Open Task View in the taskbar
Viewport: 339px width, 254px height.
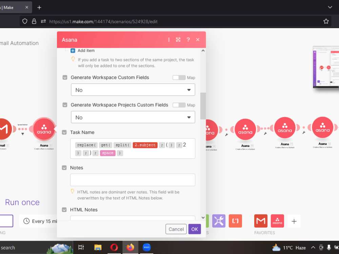tap(81, 247)
